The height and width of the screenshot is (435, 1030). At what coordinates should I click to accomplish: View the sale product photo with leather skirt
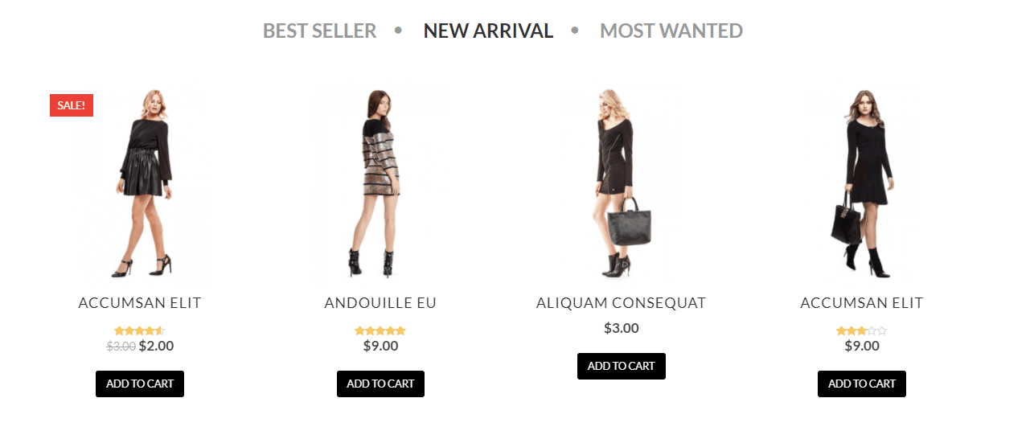tap(140, 184)
